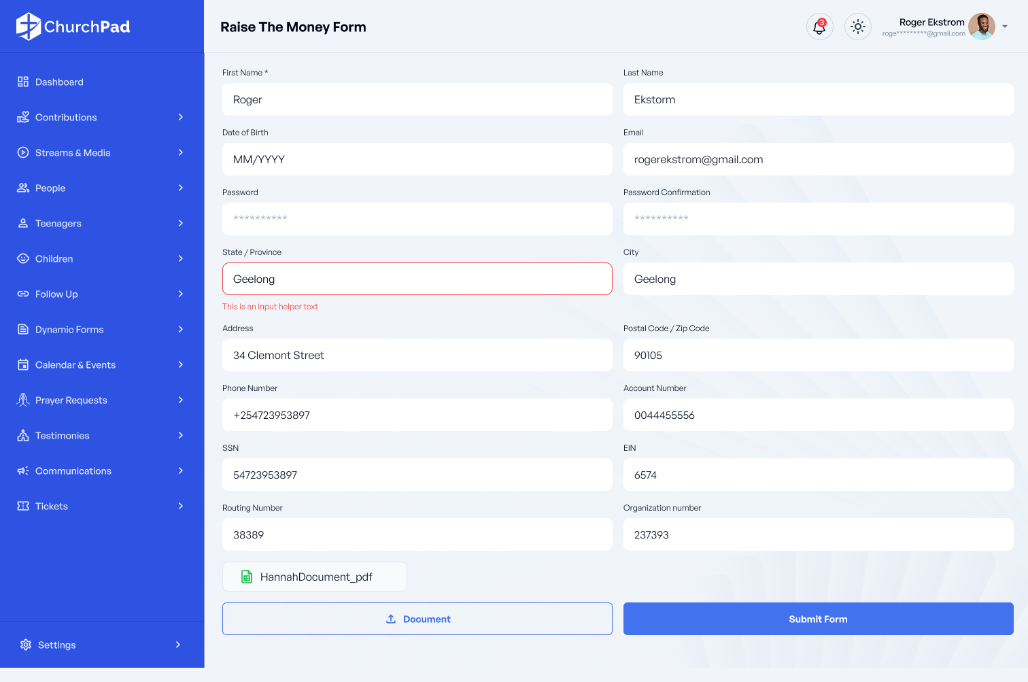Click the Communications megaphone icon

23,471
